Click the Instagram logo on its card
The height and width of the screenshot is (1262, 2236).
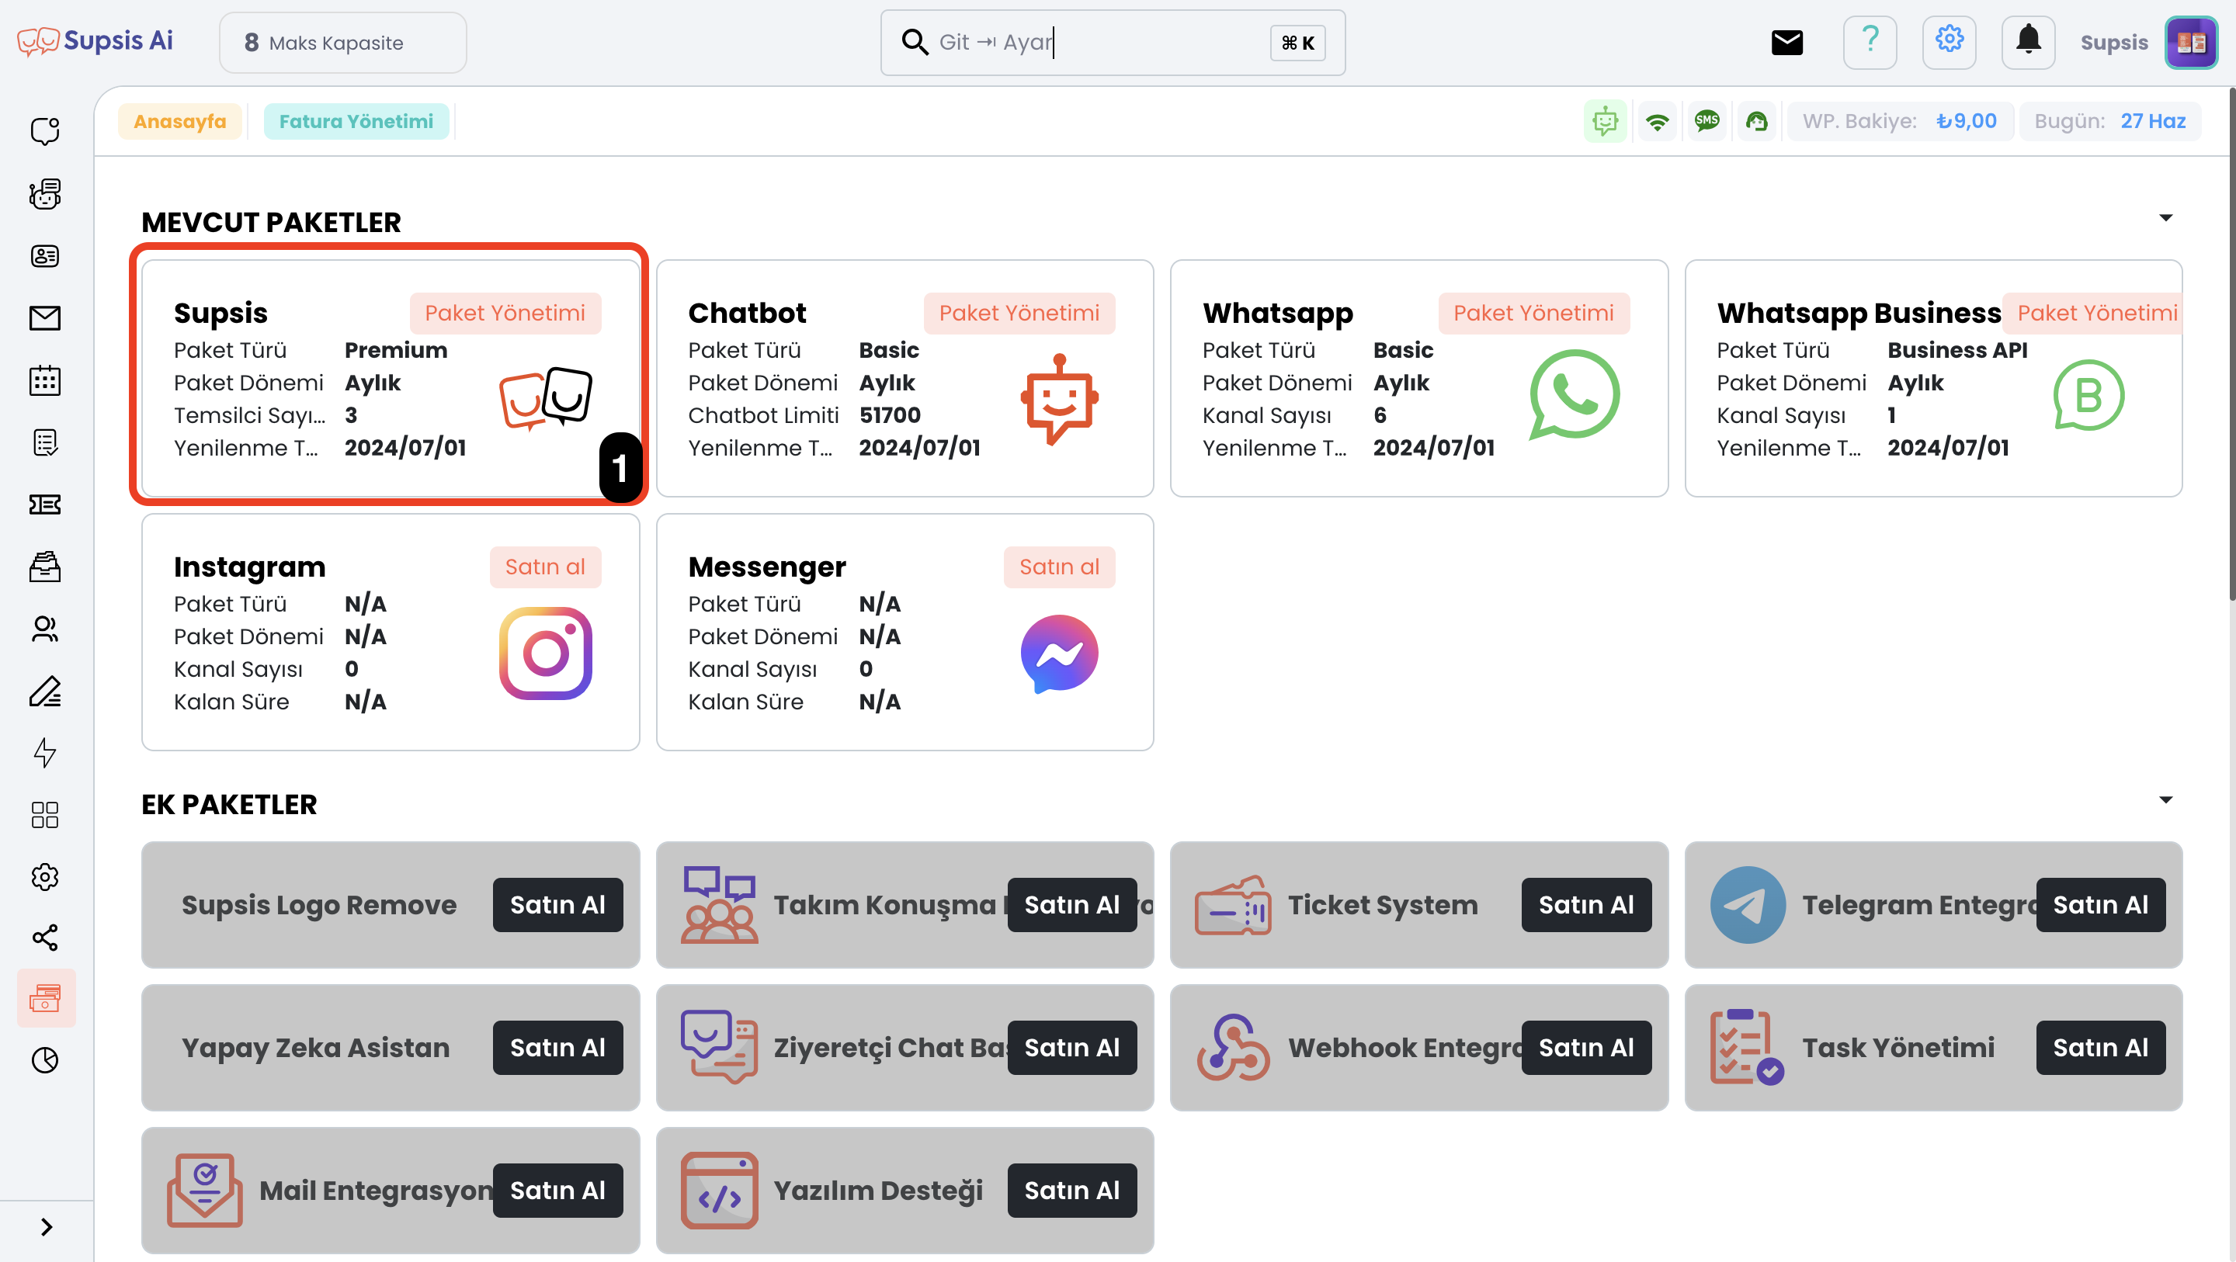545,653
